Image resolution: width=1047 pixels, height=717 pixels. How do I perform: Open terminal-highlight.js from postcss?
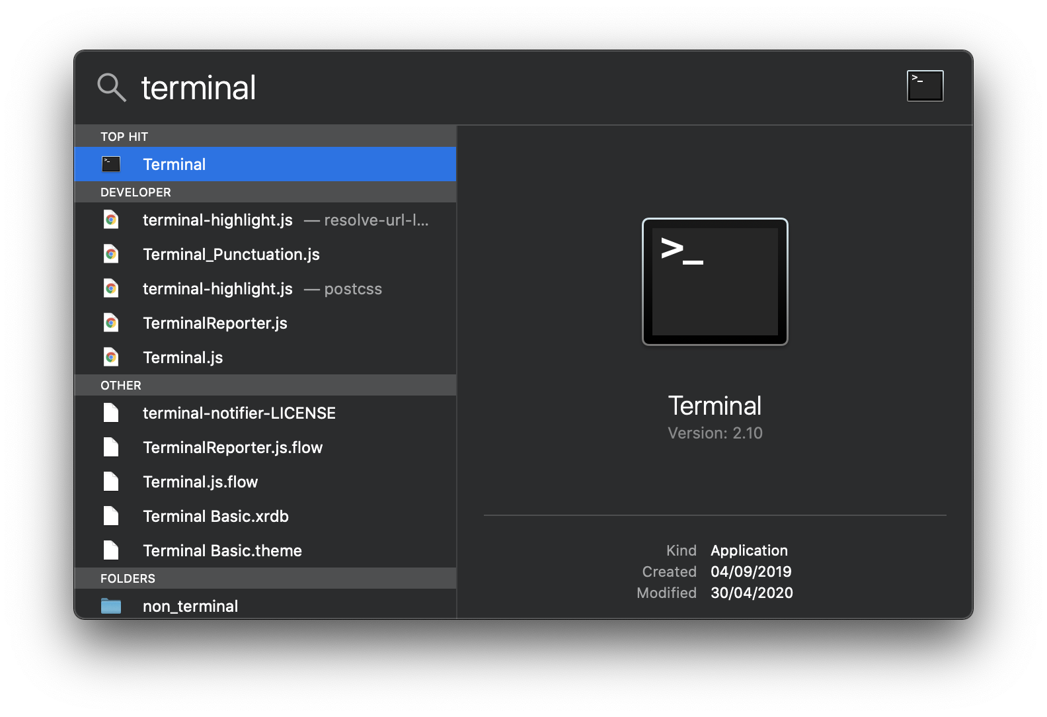(x=265, y=288)
